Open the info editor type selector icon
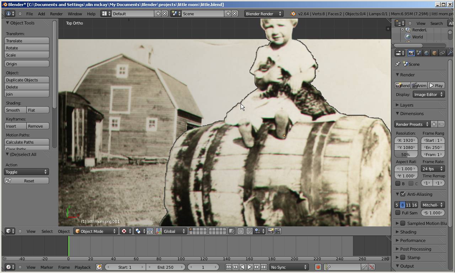Viewport: 455px width, 273px height. pyautogui.click(x=10, y=14)
